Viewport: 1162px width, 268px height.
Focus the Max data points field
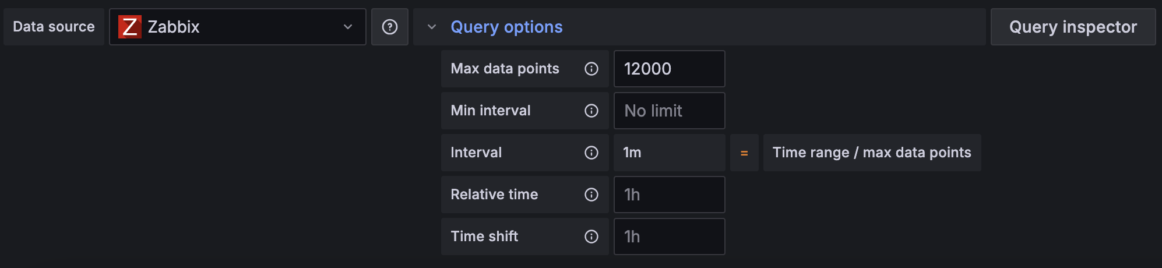[670, 69]
